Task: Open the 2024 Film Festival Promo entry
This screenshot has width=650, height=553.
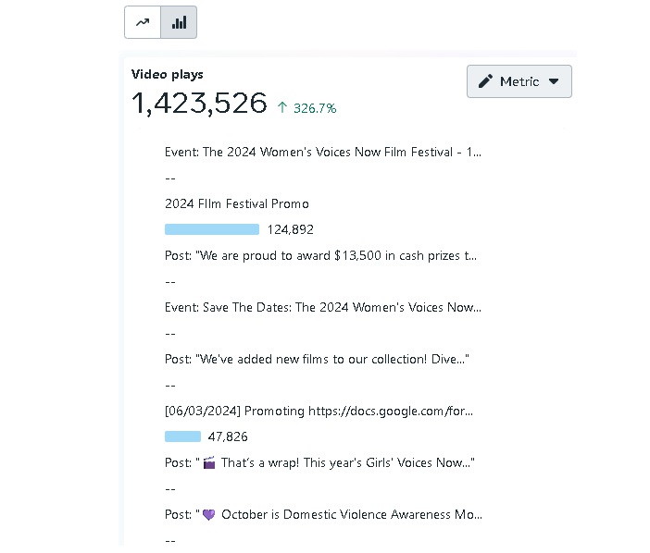Action: [237, 203]
